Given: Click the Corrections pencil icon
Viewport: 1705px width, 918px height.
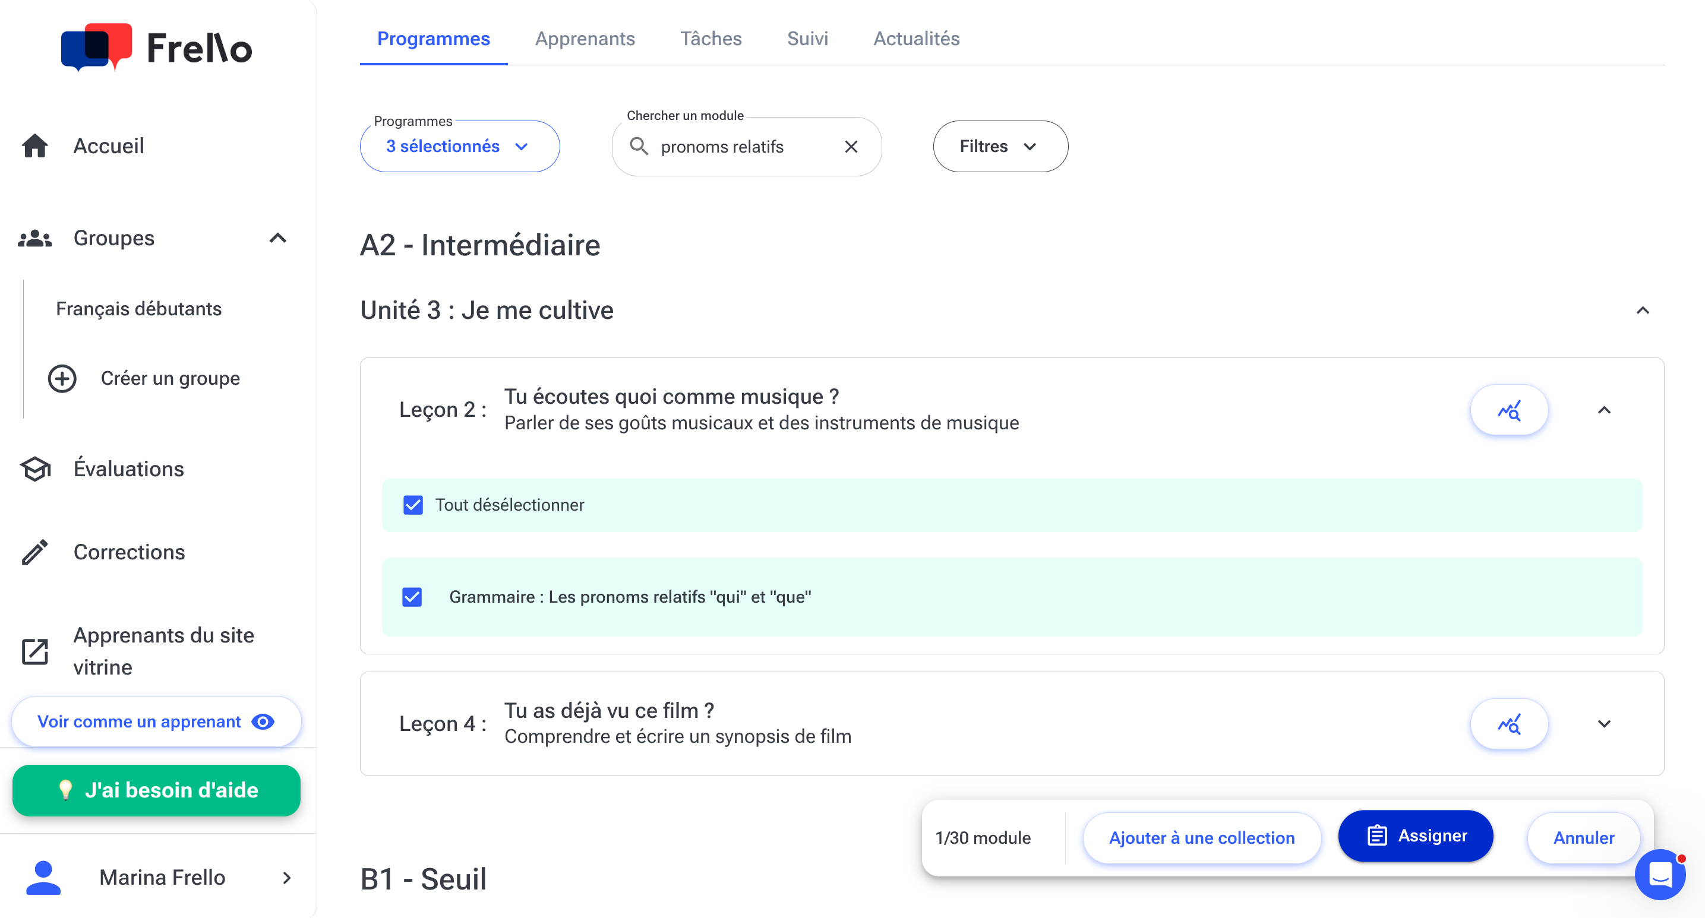Looking at the screenshot, I should point(34,552).
